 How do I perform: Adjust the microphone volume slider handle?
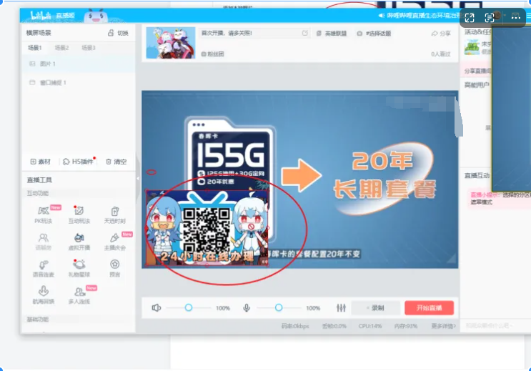point(279,307)
